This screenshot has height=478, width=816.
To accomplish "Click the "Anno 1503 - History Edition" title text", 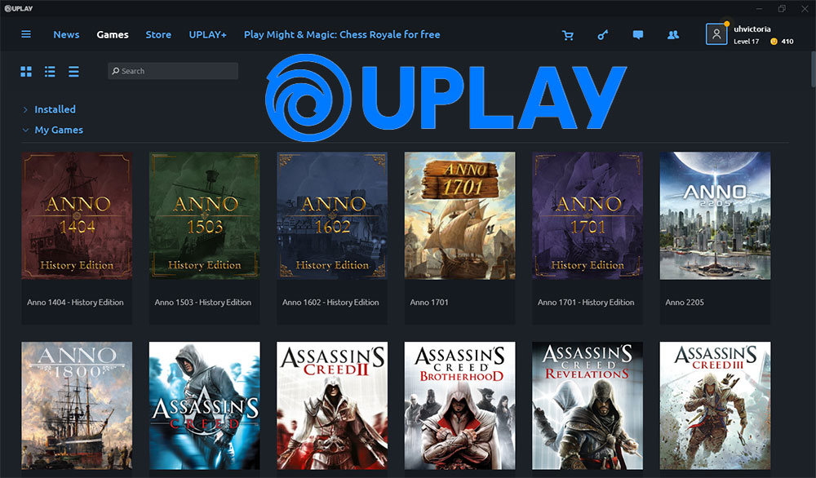I will [x=203, y=302].
